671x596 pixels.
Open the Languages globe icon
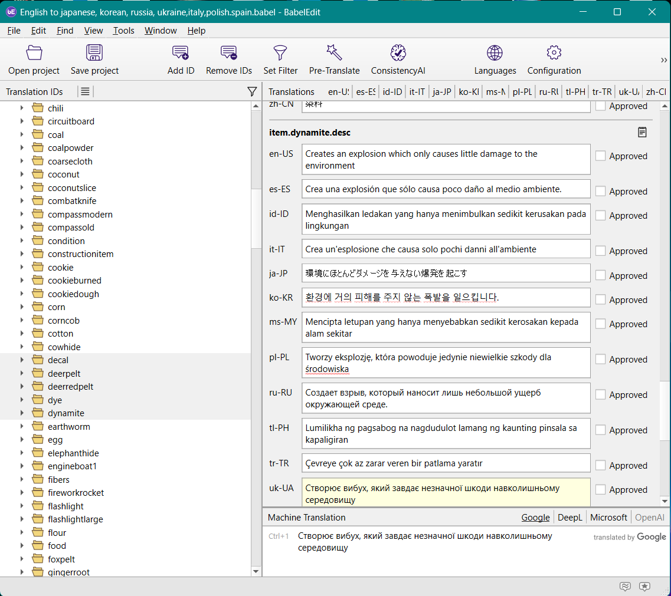[x=495, y=54]
